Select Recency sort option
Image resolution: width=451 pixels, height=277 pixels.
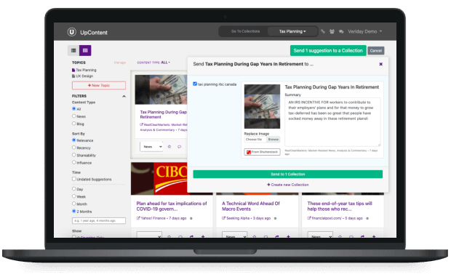pos(74,148)
